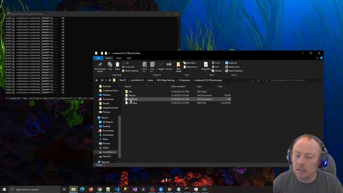Switch to the View ribbon tab
This screenshot has height=193, width=343.
point(129,58)
